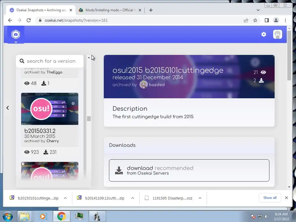The width and height of the screenshot is (296, 222).
Task: Click the search magnifier icon in version search
Action: 22,61
